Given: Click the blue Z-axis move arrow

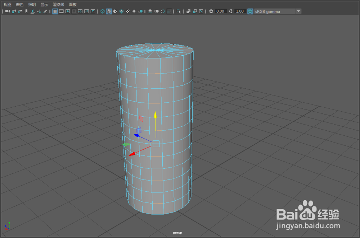Looking at the screenshot, I should coord(136,135).
